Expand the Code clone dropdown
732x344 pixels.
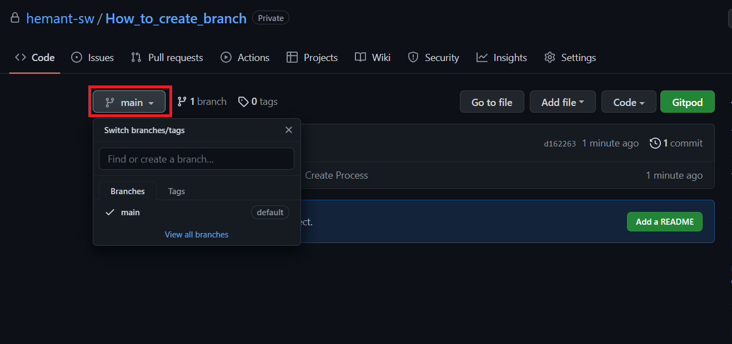(629, 102)
